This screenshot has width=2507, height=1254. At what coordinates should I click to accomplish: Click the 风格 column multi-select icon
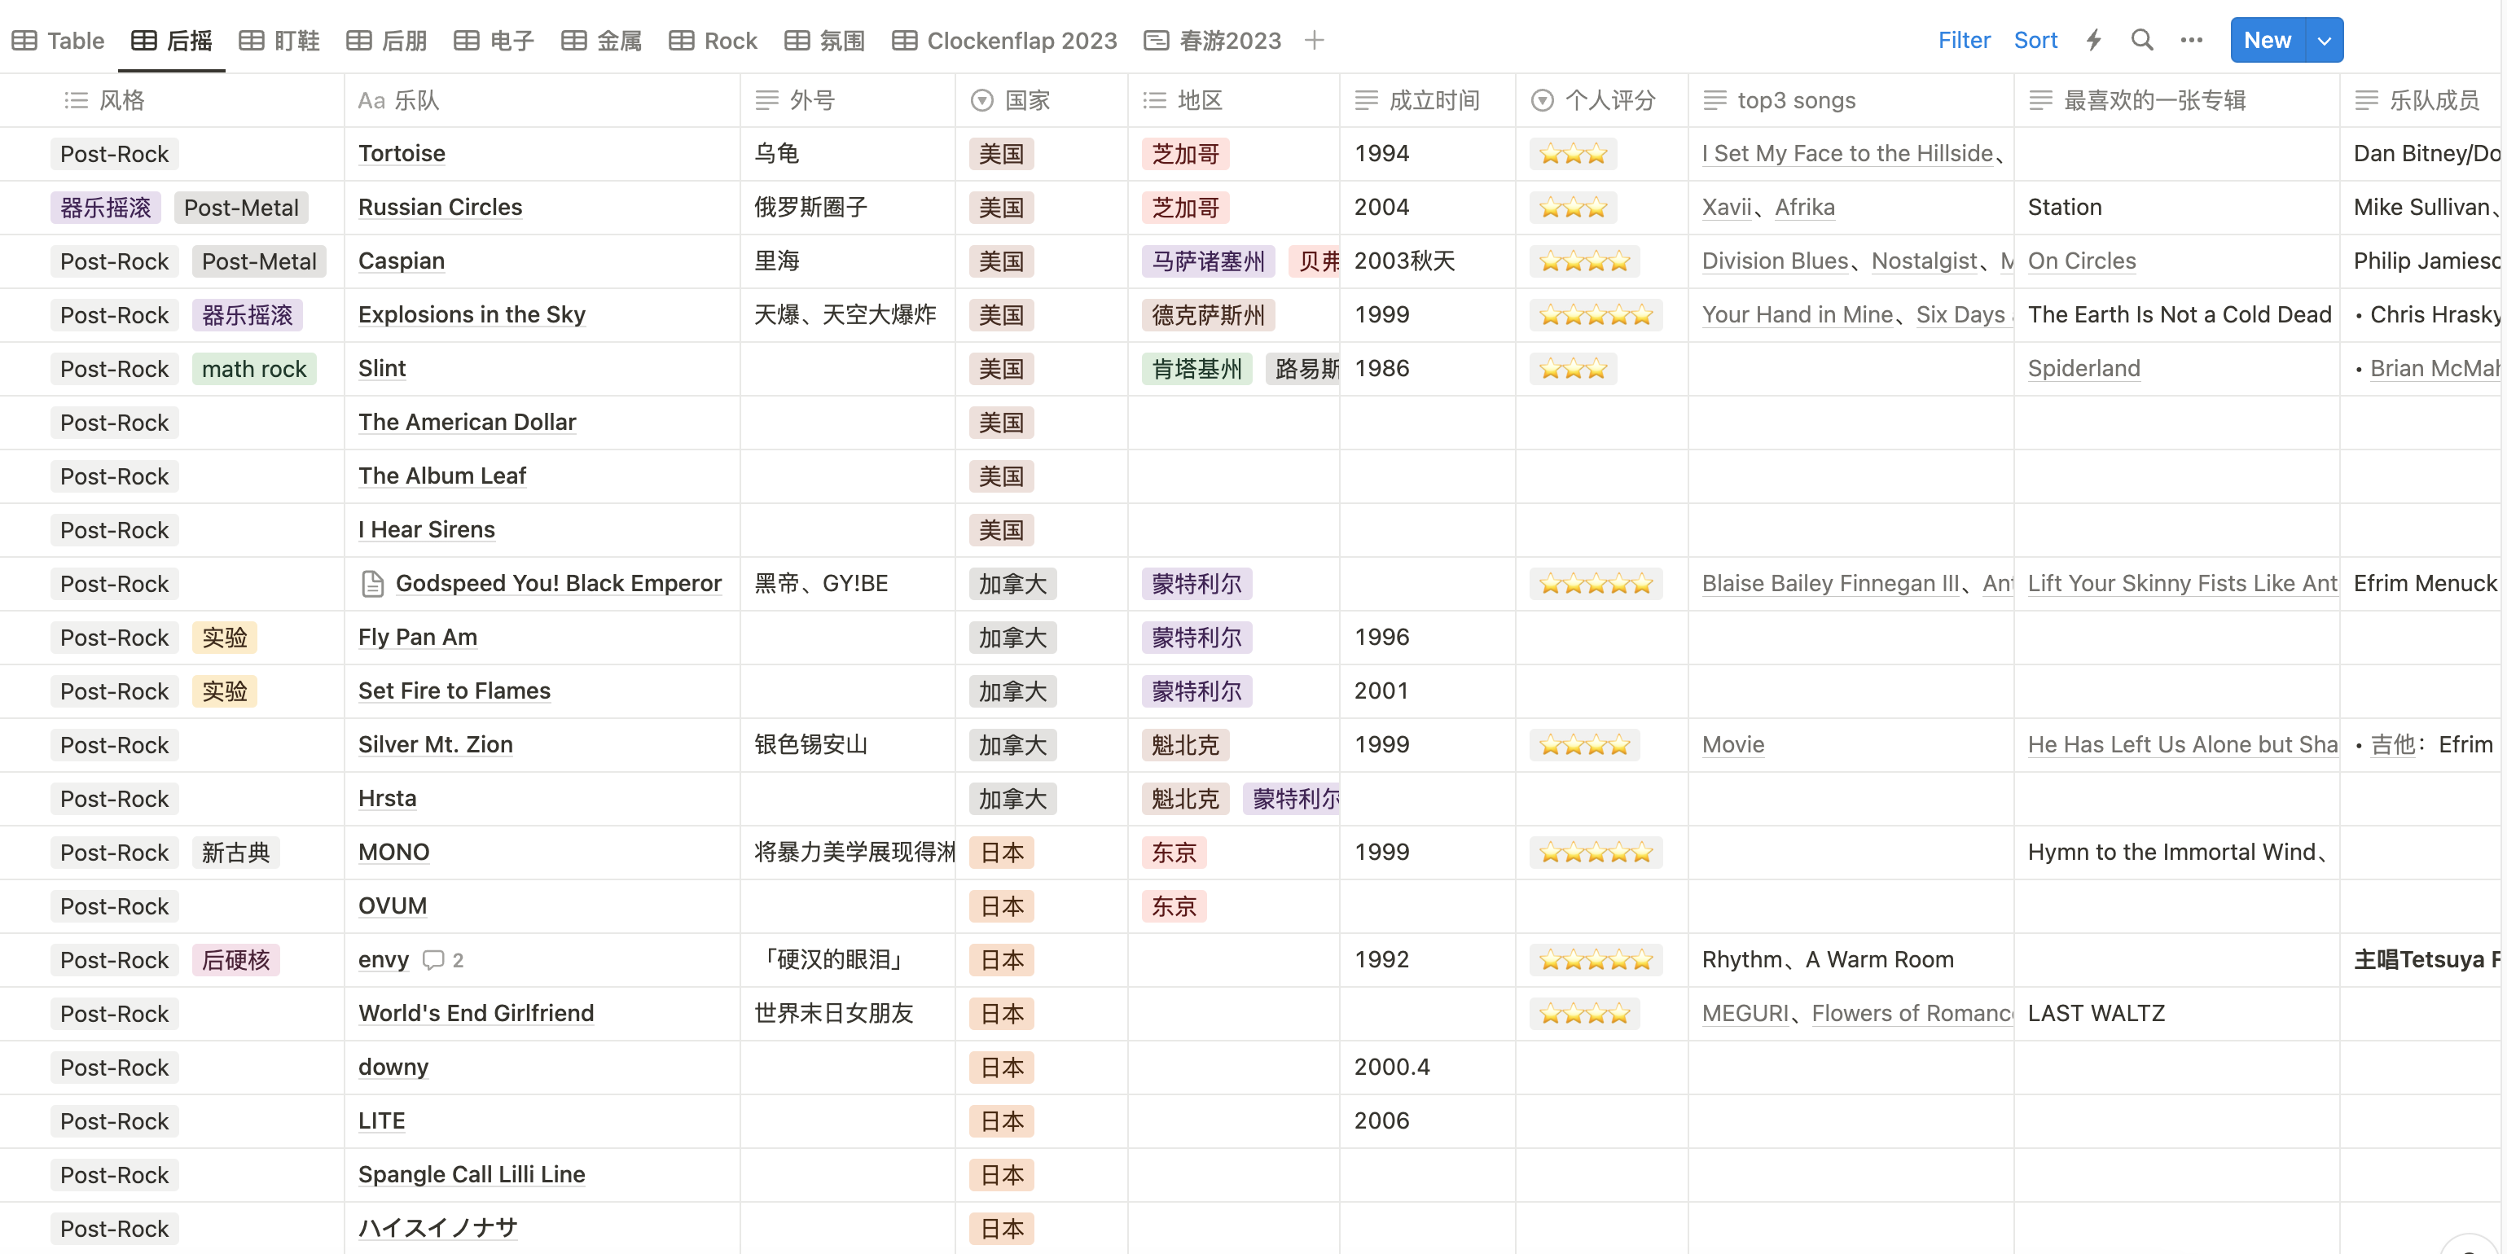coord(76,100)
